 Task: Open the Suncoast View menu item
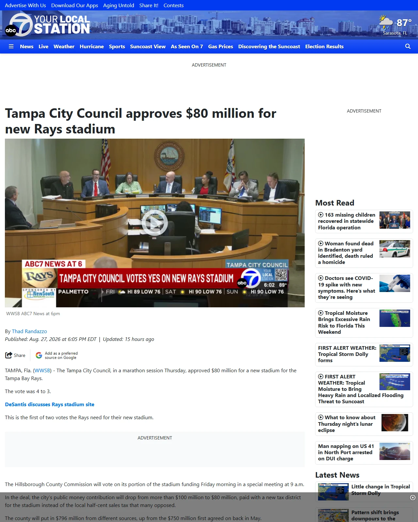pyautogui.click(x=148, y=46)
